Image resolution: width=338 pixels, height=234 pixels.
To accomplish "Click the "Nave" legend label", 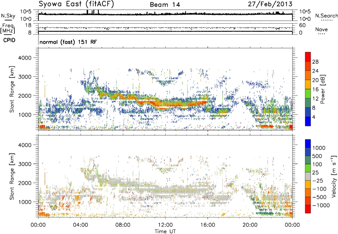I will tap(321, 30).
